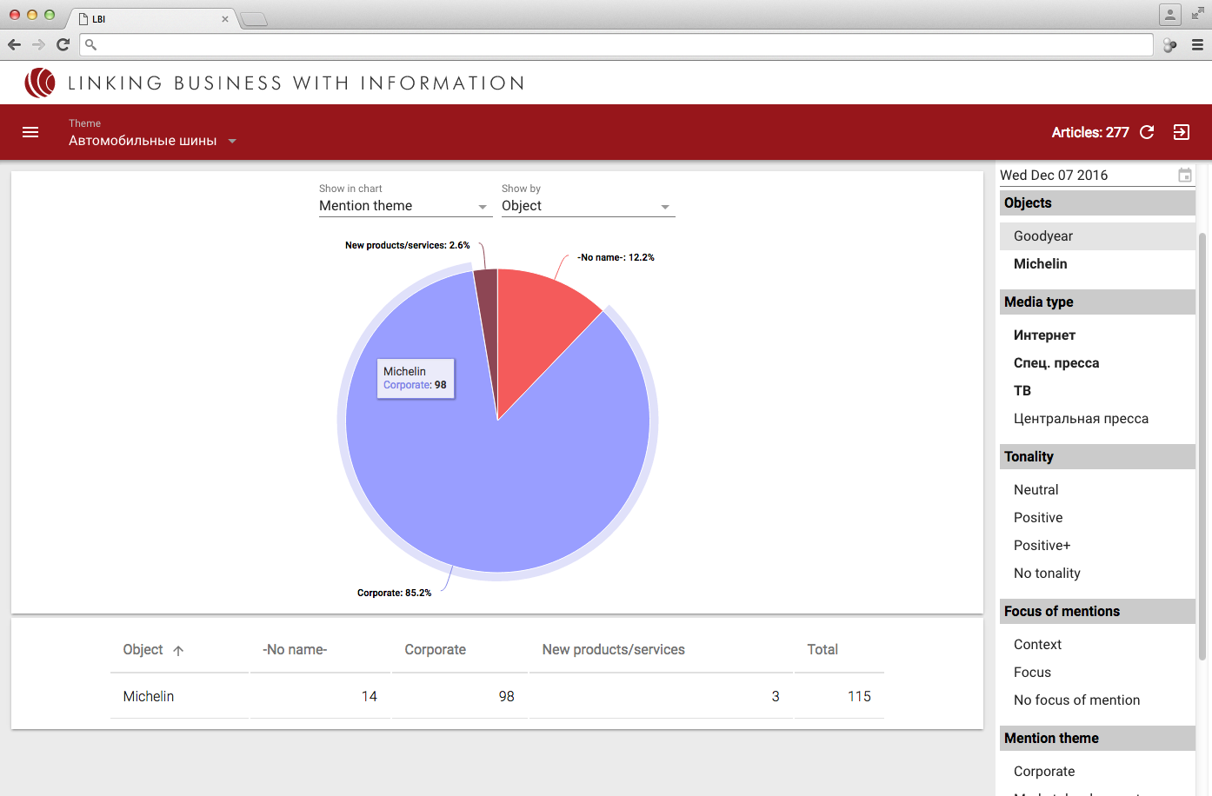Click the Michelin row in table
The width and height of the screenshot is (1212, 796).
(x=497, y=696)
